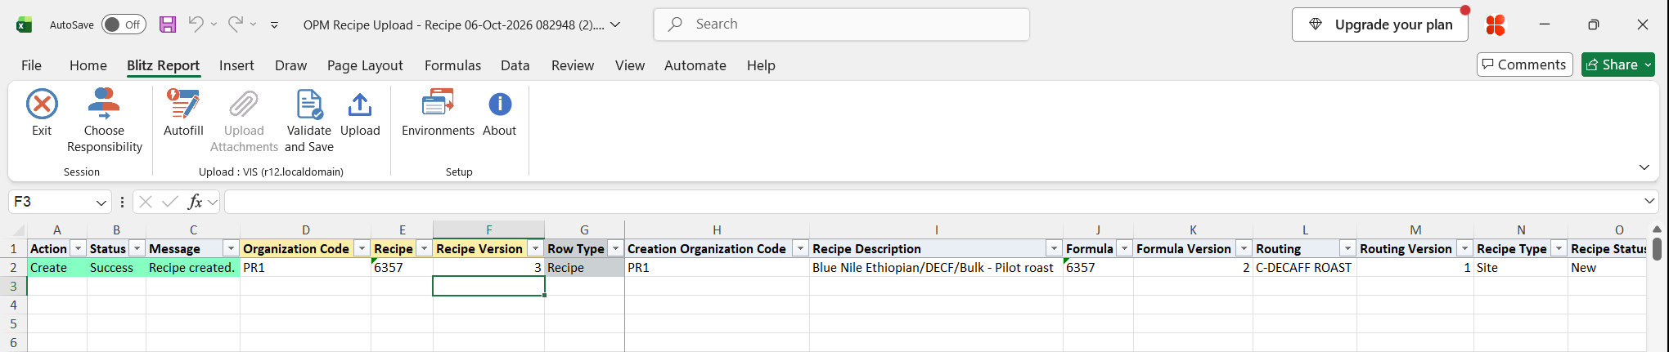
Task: Run the Autofill tool
Action: (183, 113)
